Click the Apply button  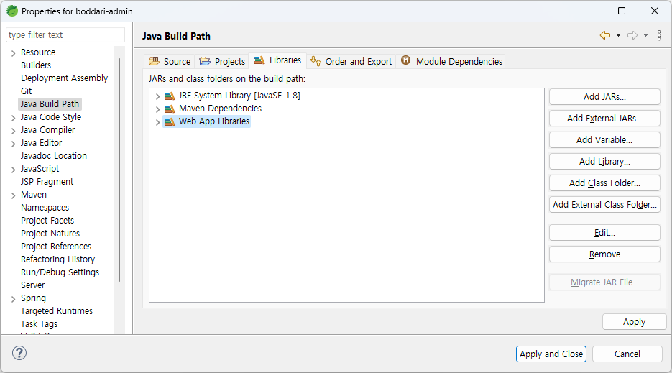tap(635, 322)
